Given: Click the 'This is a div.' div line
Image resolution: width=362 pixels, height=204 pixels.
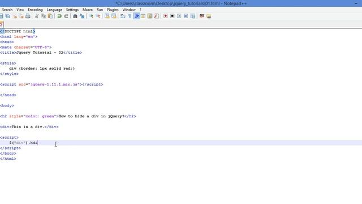Looking at the screenshot, I should (29, 127).
